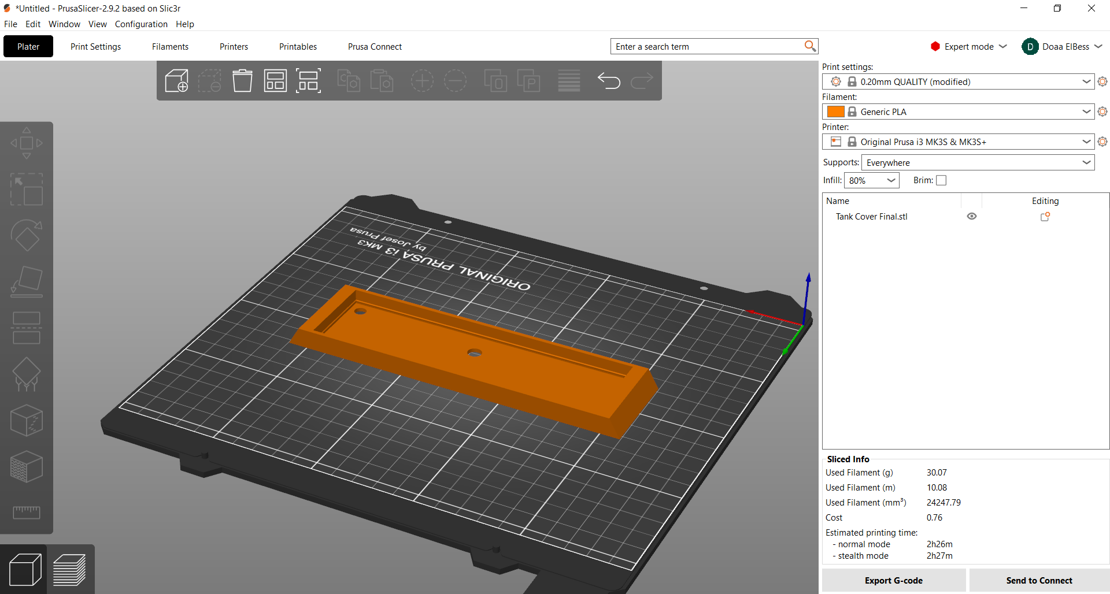Click the Delete selected dashed cube icon
The image size is (1110, 594).
[x=209, y=81]
